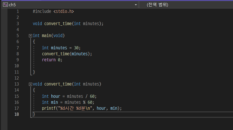This screenshot has width=233, height=130.
Task: Click the printf statement on line 17
Action: coord(82,108)
